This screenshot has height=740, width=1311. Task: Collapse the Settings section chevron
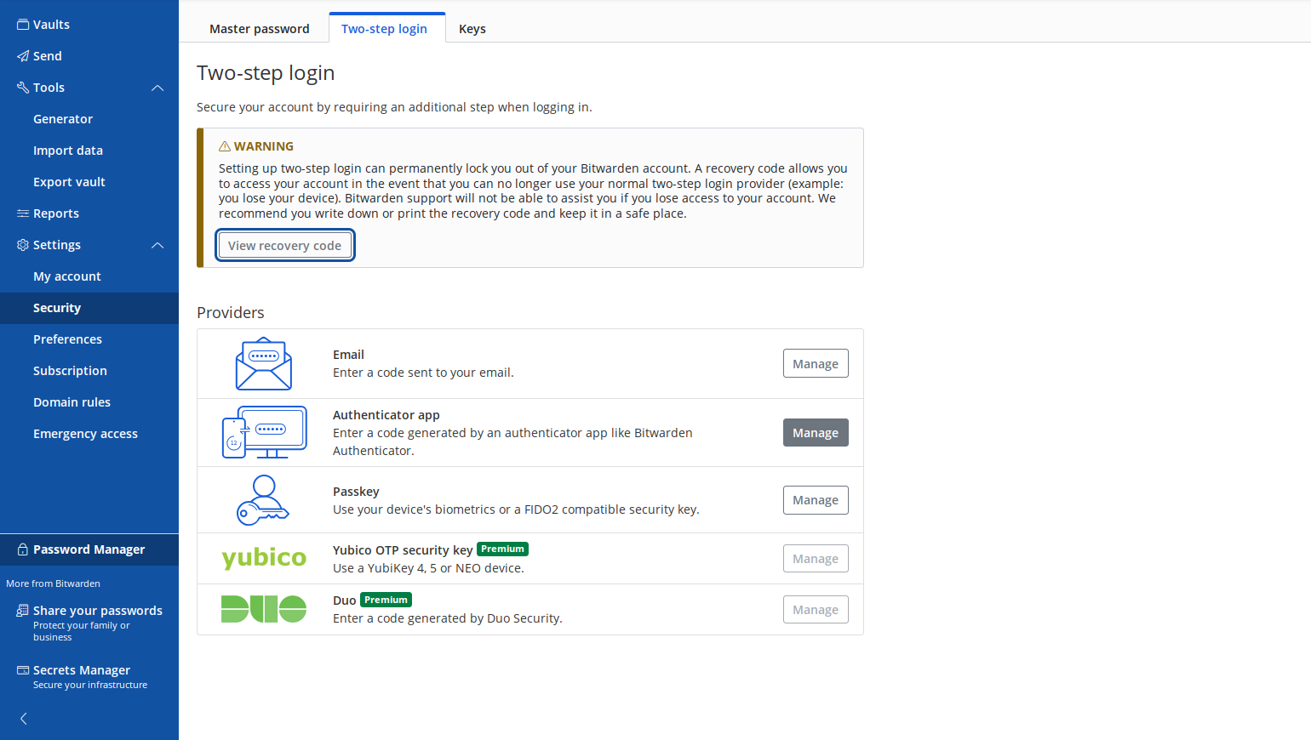coord(157,245)
